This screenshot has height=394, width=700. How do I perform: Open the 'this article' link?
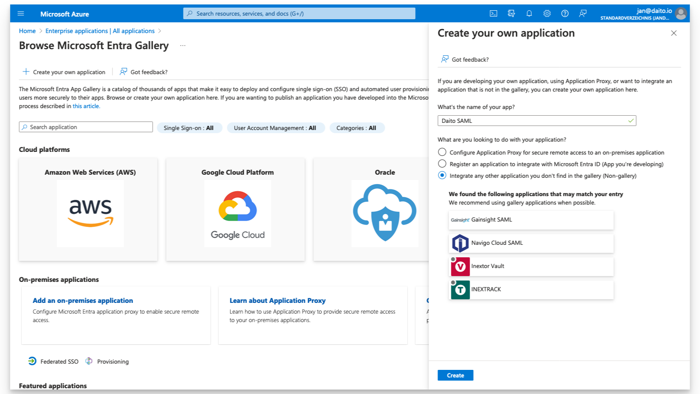86,106
